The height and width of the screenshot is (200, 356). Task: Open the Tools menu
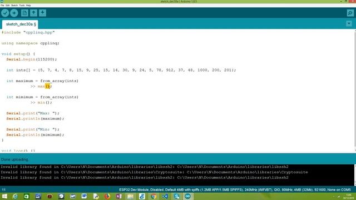click(x=22, y=5)
